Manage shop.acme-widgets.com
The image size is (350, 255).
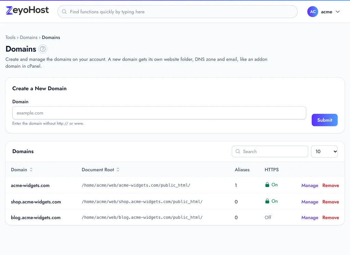point(310,202)
